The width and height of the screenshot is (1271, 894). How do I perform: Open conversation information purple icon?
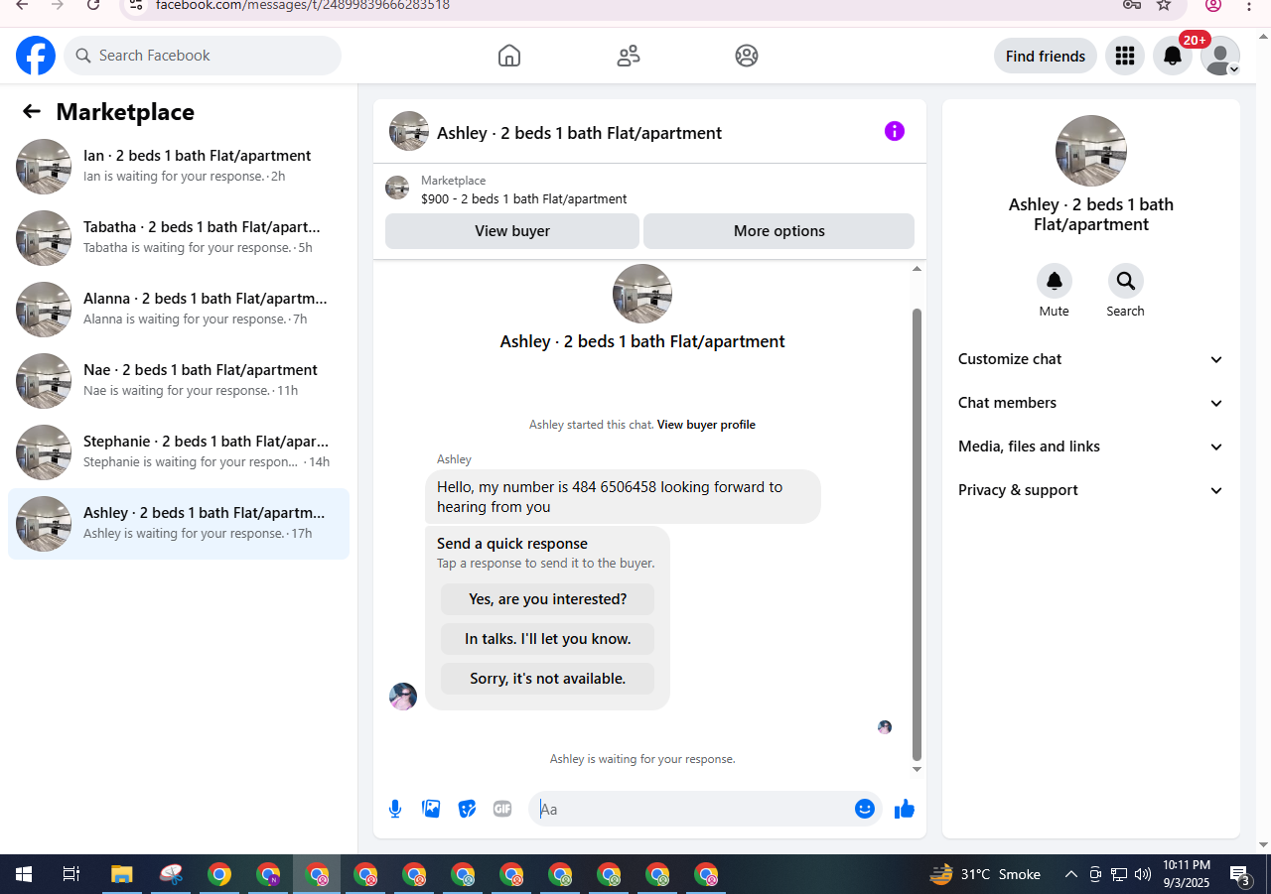point(895,131)
